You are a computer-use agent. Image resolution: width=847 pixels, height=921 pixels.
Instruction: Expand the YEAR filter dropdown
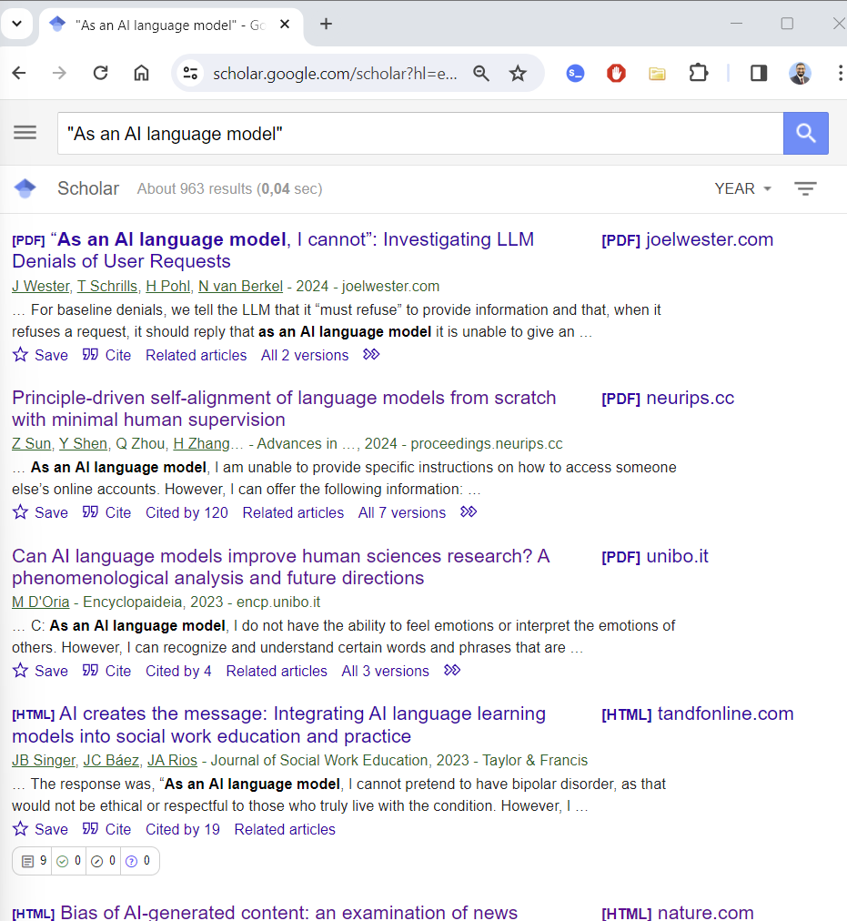pos(742,188)
